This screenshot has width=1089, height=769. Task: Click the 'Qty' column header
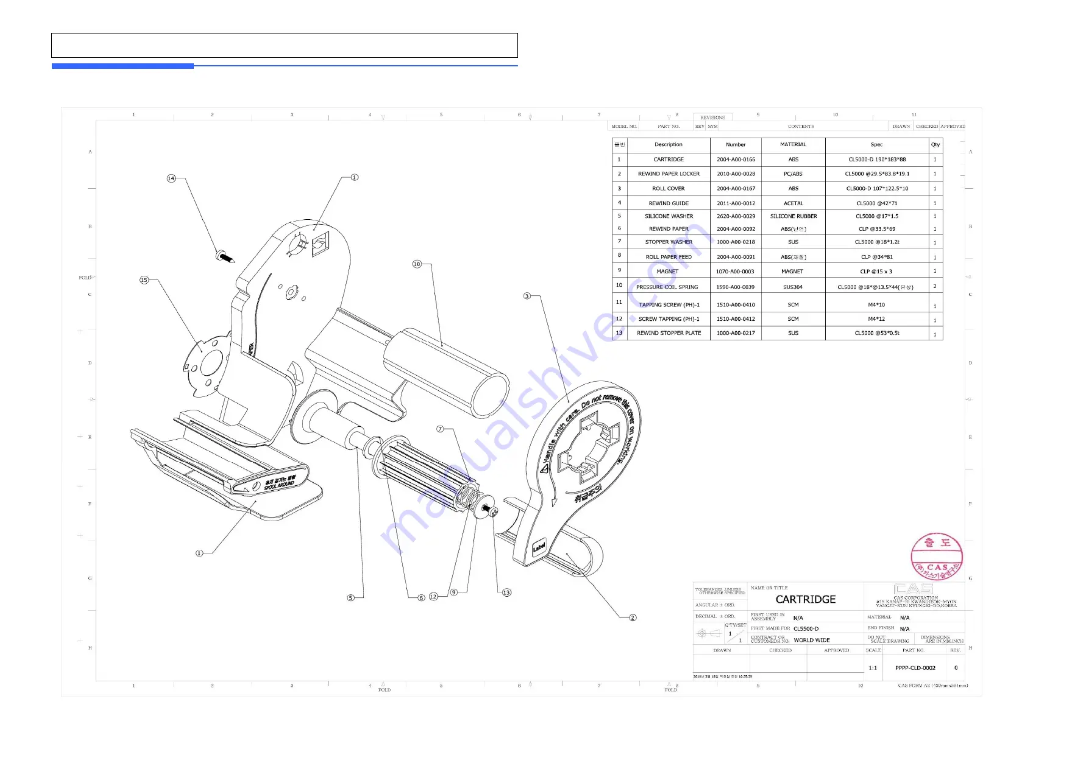935,145
